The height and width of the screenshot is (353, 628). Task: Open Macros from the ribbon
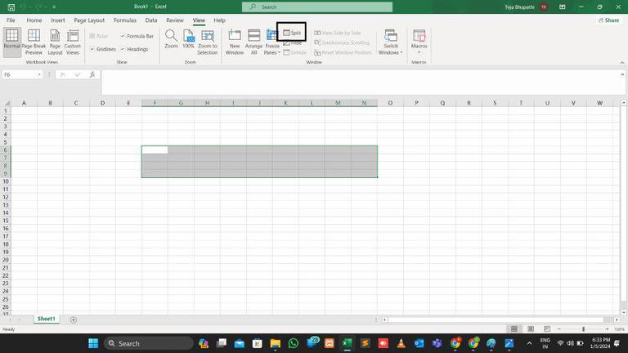tap(419, 39)
